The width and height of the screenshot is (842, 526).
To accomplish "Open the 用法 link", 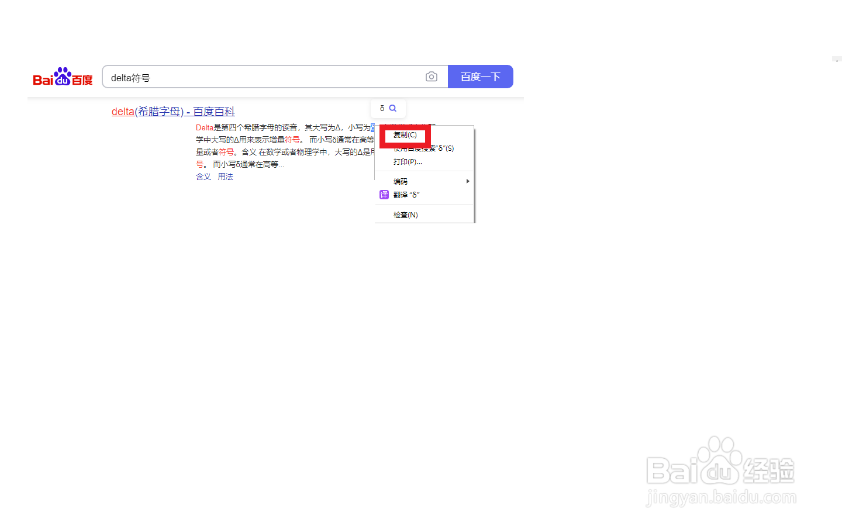I will tap(226, 177).
